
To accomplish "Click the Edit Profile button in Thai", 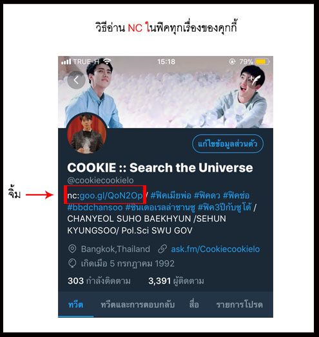I will point(227,143).
